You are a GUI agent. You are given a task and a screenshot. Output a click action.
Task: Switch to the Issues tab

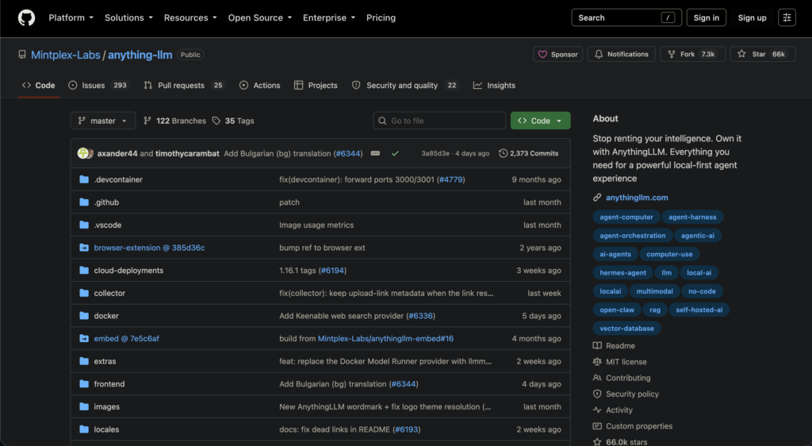(x=98, y=86)
